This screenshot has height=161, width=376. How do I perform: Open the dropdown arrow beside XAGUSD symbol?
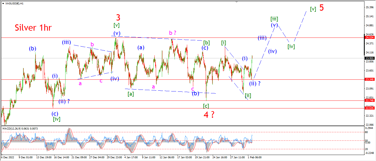point(3,3)
